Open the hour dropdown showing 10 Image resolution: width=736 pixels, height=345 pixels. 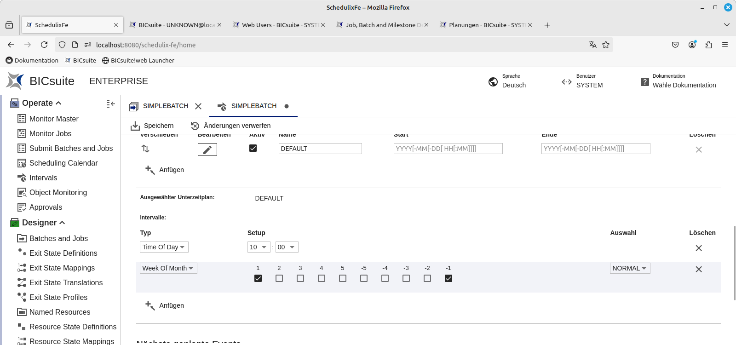point(259,247)
